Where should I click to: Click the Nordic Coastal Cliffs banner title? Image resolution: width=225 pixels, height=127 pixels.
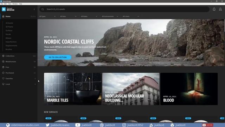pos(69,42)
